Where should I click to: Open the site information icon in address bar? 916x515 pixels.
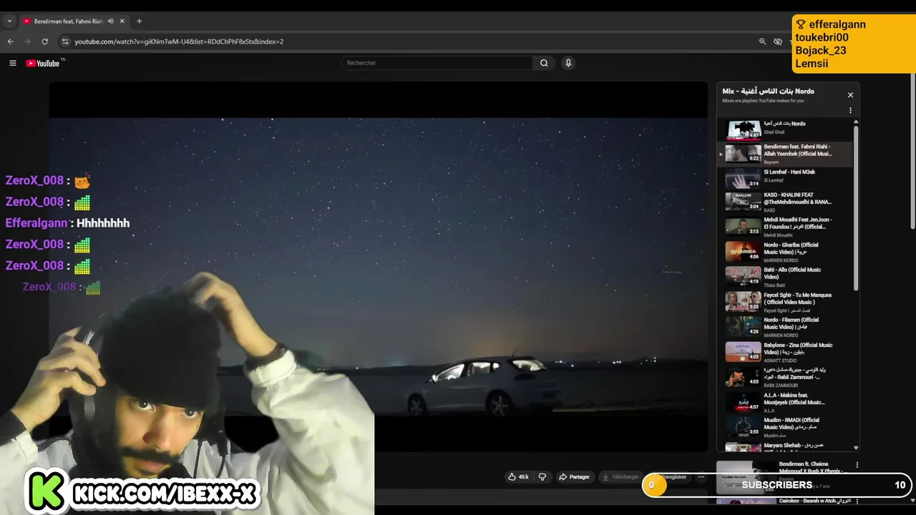pyautogui.click(x=65, y=41)
